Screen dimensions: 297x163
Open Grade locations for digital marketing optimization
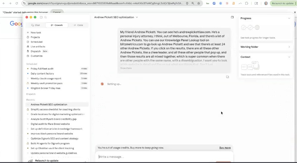(57, 114)
